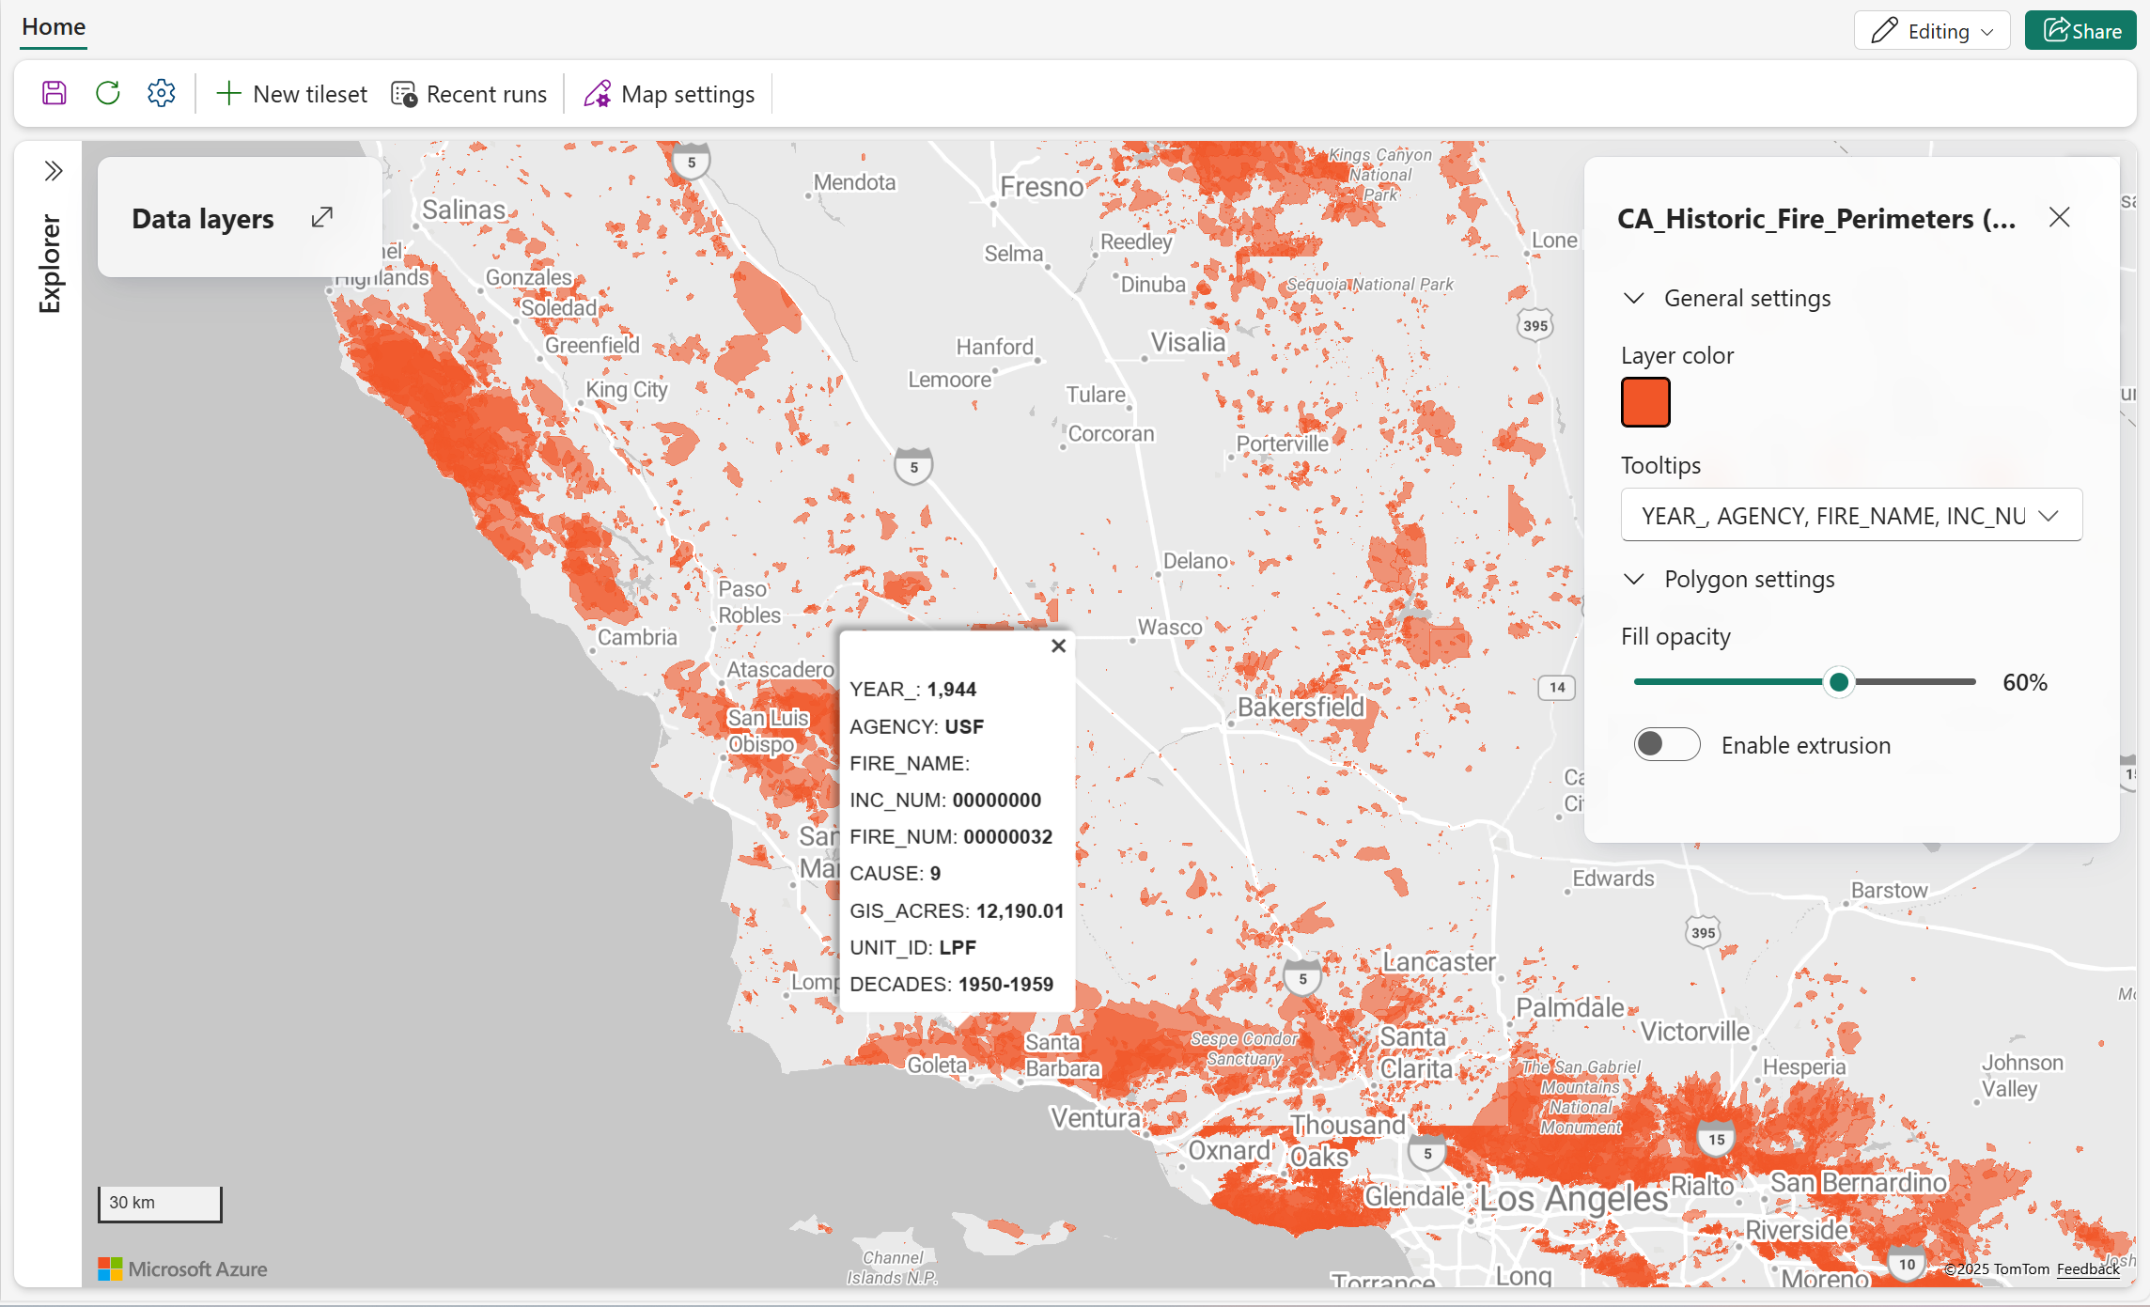
Task: Pop out the Data layers panel
Action: coord(322,217)
